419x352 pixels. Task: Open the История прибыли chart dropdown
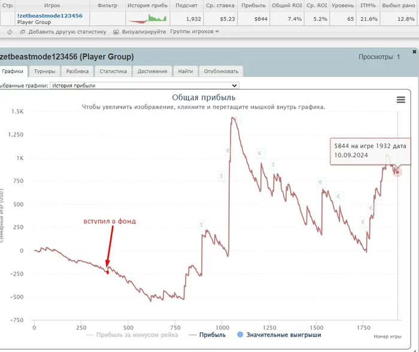click(144, 85)
